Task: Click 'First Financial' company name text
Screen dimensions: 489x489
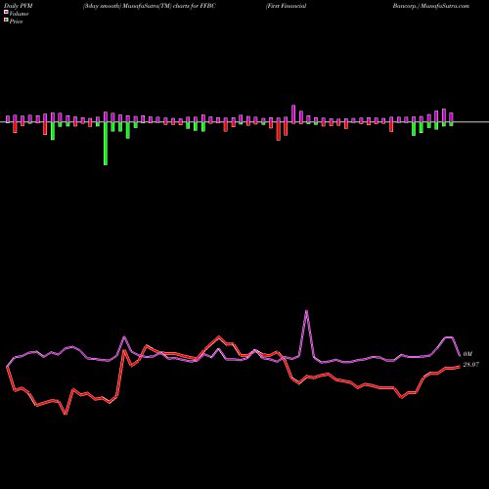Action: tap(286, 6)
